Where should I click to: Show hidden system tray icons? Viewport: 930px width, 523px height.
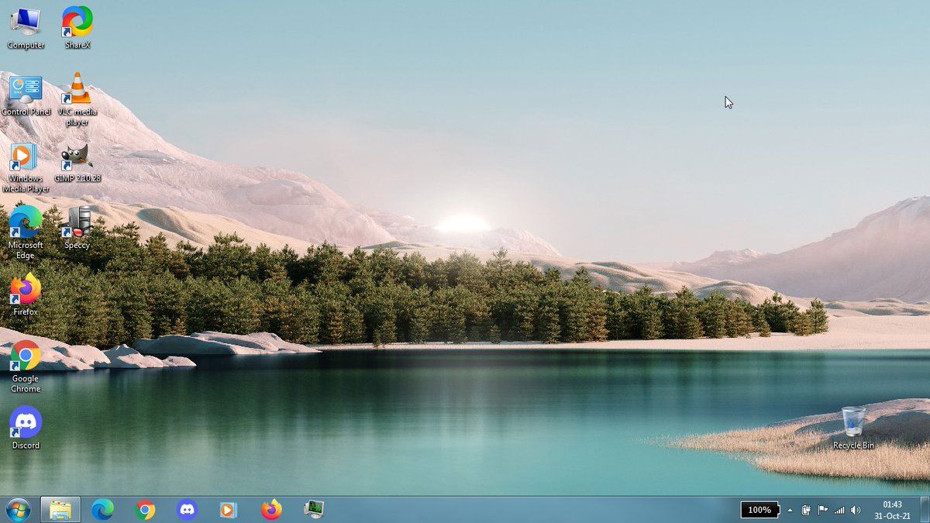click(x=790, y=510)
